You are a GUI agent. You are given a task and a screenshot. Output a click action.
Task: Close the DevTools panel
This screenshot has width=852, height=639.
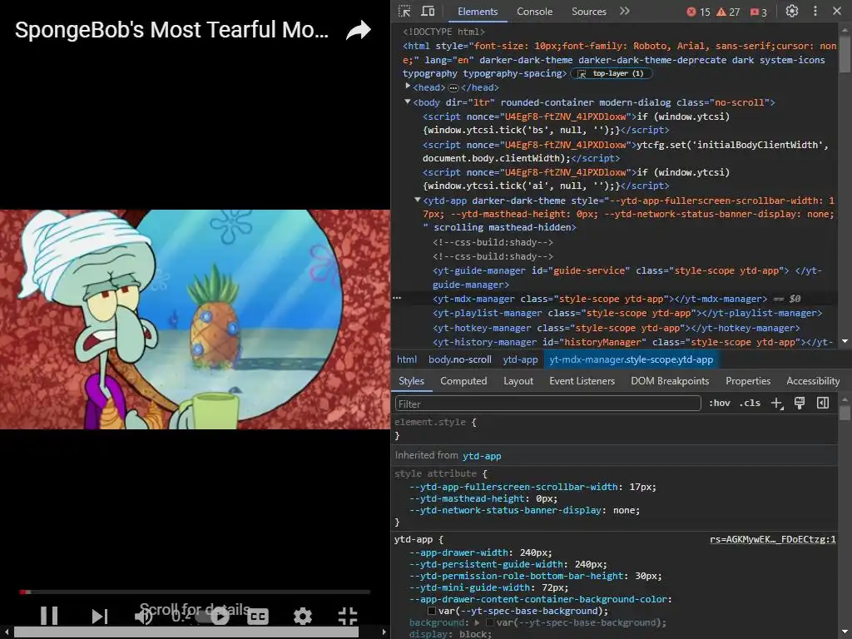[x=837, y=11]
